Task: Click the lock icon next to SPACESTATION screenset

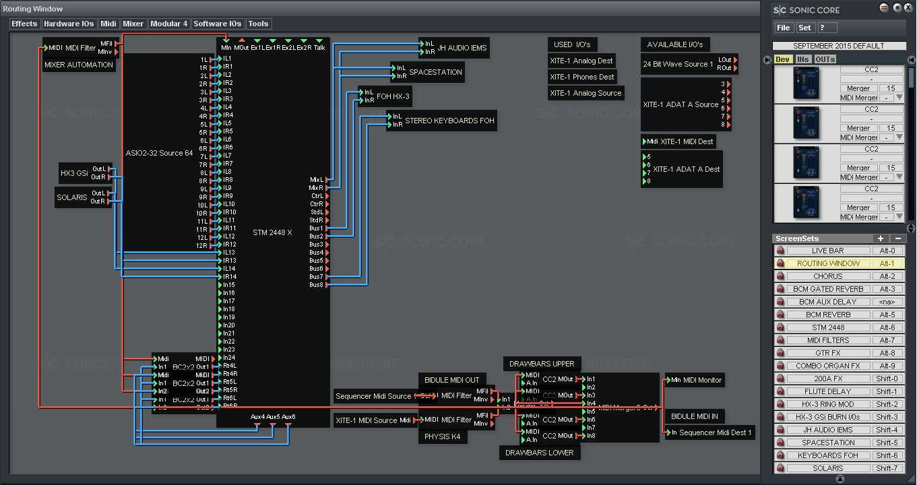Action: 780,443
